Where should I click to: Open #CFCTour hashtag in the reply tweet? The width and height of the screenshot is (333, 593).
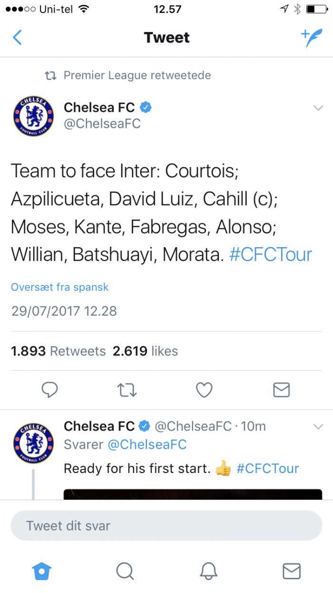tap(268, 468)
